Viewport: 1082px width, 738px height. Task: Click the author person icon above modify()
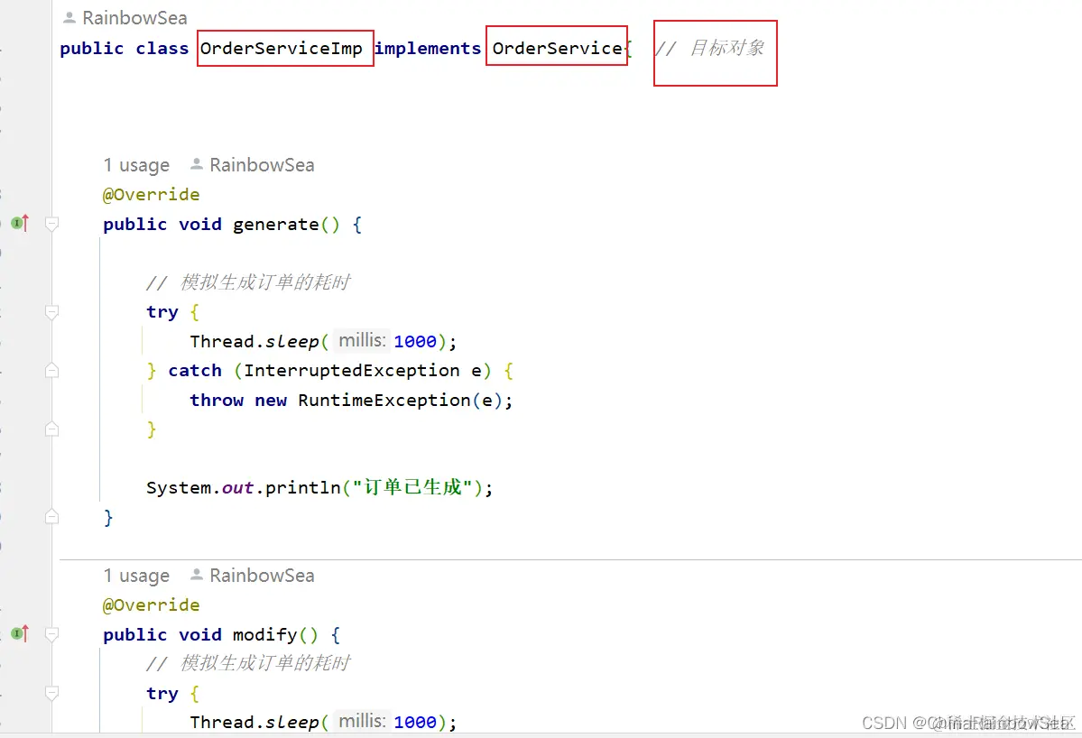(197, 575)
